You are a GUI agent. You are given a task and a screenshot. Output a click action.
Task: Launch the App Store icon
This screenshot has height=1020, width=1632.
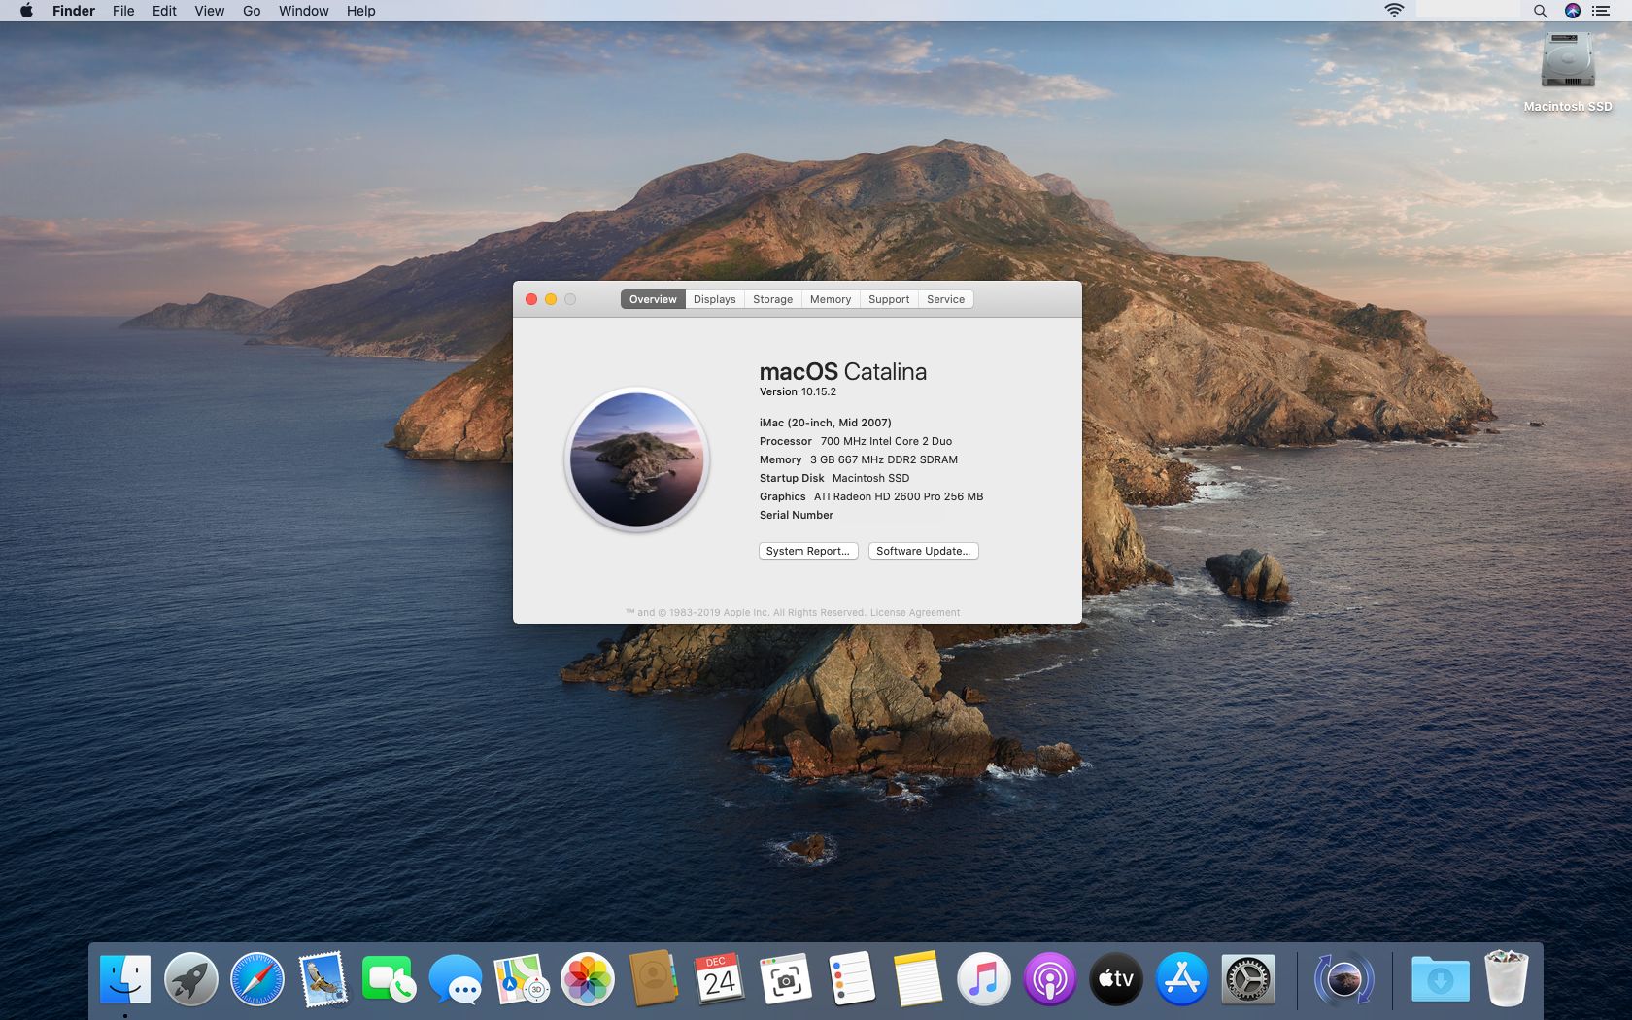(x=1181, y=979)
